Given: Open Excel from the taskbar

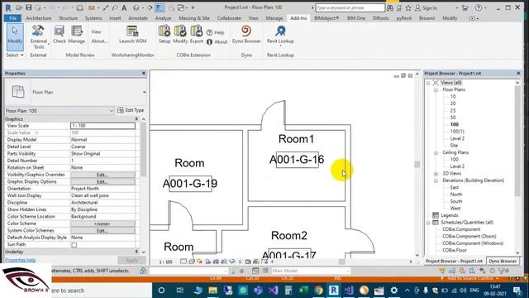Looking at the screenshot, I should click(x=303, y=290).
